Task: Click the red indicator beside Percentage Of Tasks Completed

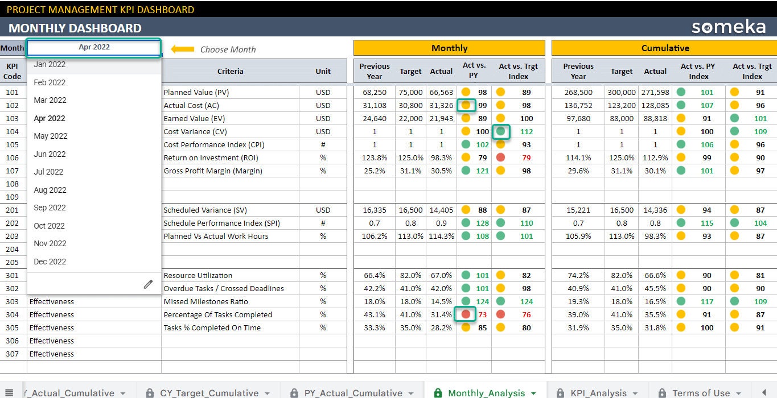Action: click(x=467, y=314)
